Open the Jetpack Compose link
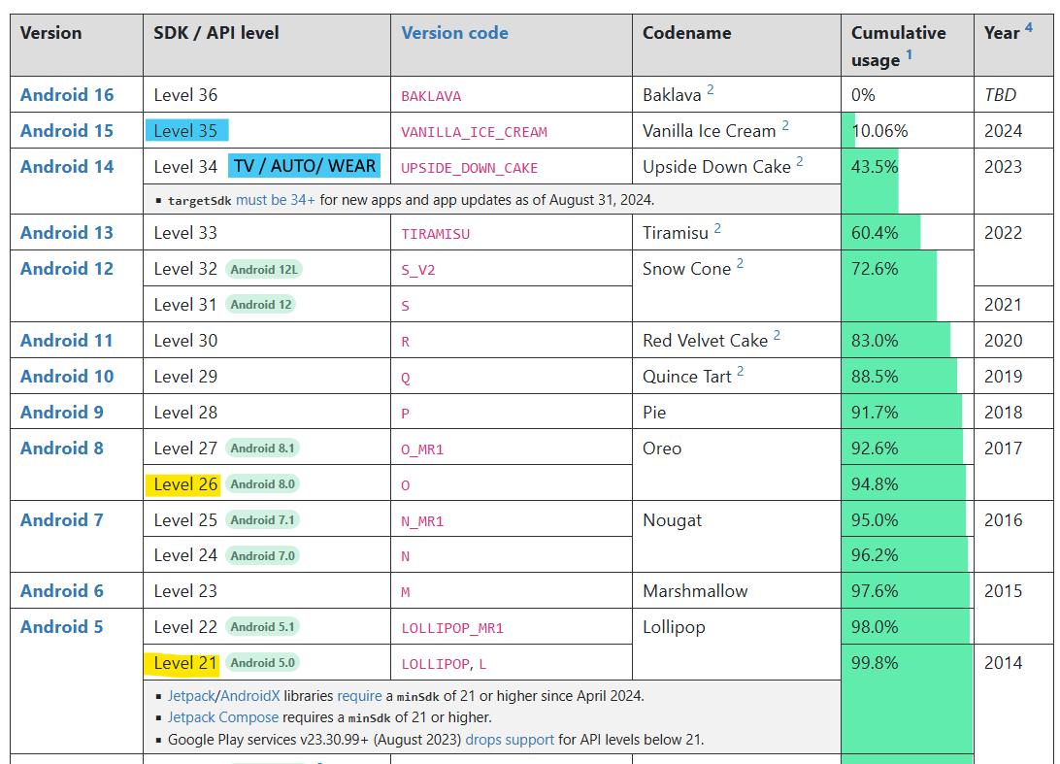 [223, 717]
